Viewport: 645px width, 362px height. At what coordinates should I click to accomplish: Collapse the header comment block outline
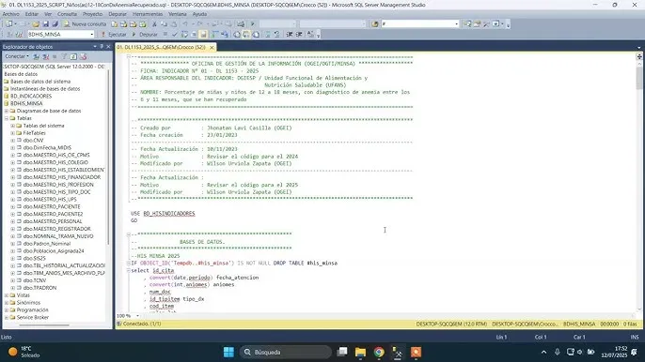pyautogui.click(x=129, y=56)
